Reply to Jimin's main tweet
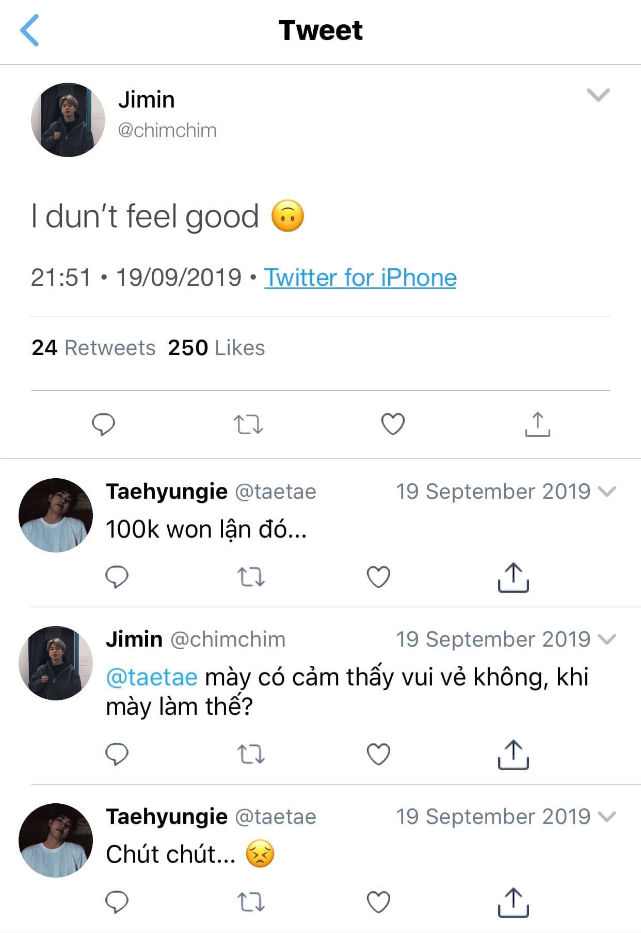 (x=103, y=424)
